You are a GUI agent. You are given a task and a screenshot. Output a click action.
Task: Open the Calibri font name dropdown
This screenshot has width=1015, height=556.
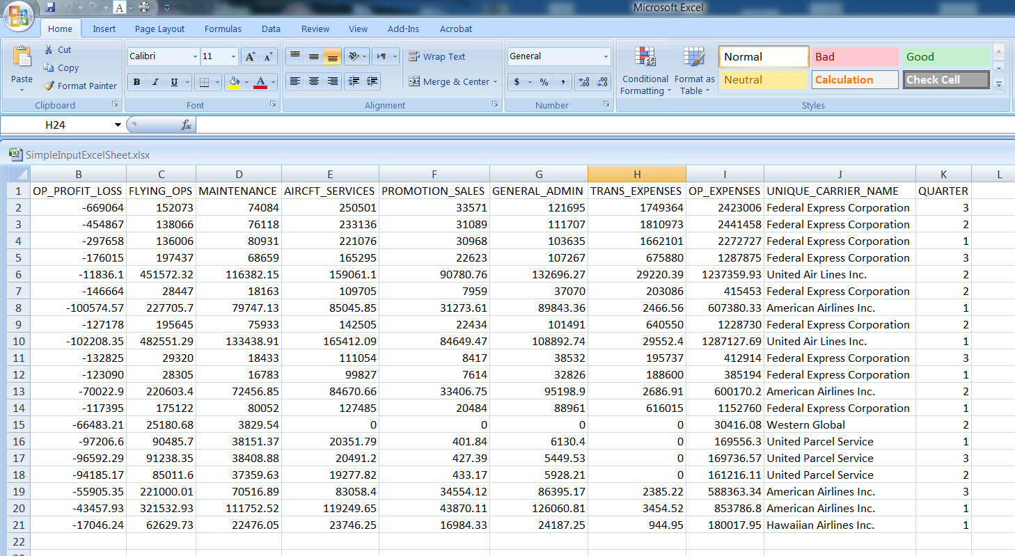click(195, 57)
